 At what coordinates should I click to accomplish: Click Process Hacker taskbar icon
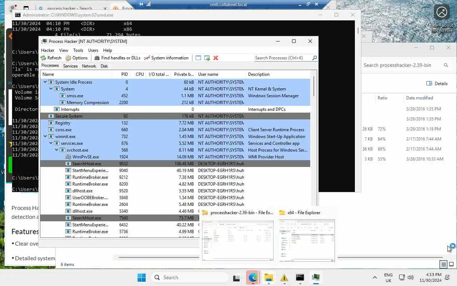point(316,277)
